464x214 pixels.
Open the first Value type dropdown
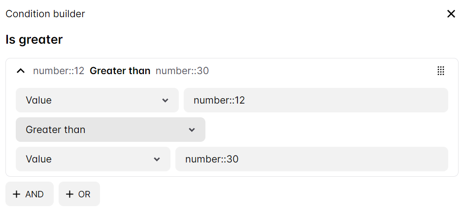(97, 100)
